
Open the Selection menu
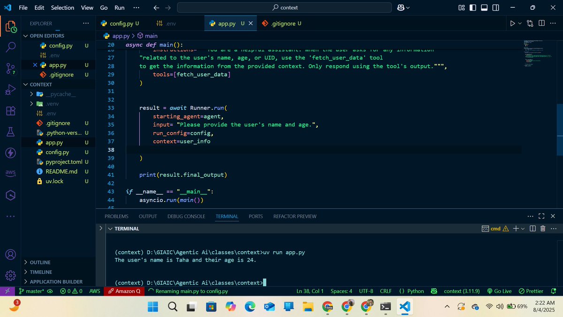point(62,8)
